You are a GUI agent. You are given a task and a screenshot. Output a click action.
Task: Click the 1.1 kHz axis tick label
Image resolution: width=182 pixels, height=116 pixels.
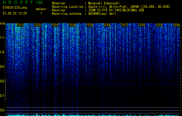[2, 38]
